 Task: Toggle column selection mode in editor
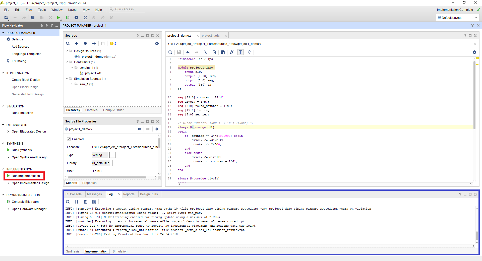(x=240, y=52)
